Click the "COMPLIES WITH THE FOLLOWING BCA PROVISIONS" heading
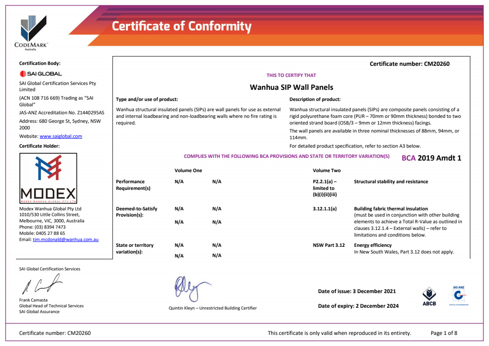The width and height of the screenshot is (489, 346). coord(287,156)
